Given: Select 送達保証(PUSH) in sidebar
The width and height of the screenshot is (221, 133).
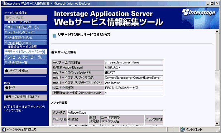Looking at the screenshot, I should pos(26,38).
